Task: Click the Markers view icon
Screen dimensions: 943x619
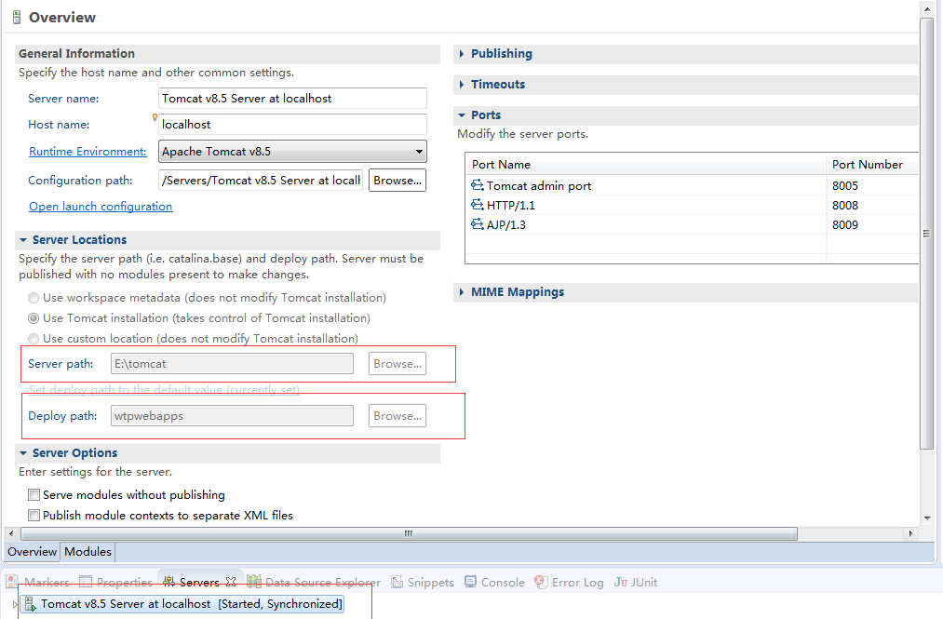Action: click(x=12, y=582)
